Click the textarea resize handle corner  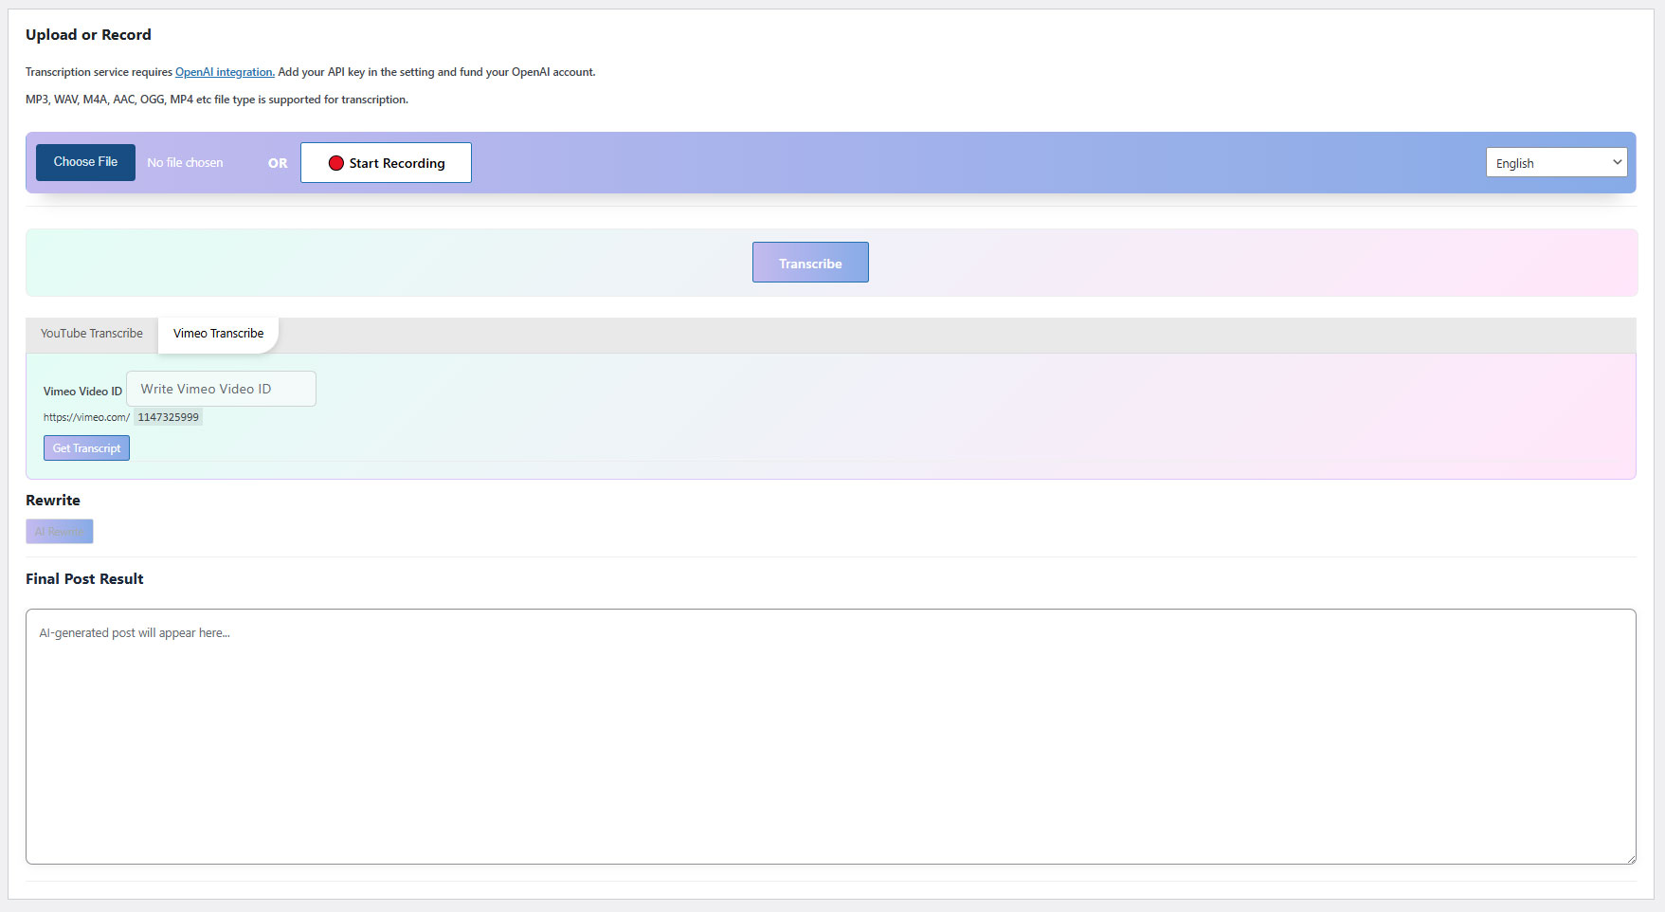pos(1630,859)
